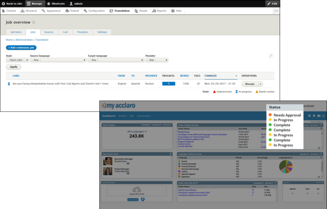
Task: Open All Time dropdown in Word Tracker
Action: [x=167, y=125]
